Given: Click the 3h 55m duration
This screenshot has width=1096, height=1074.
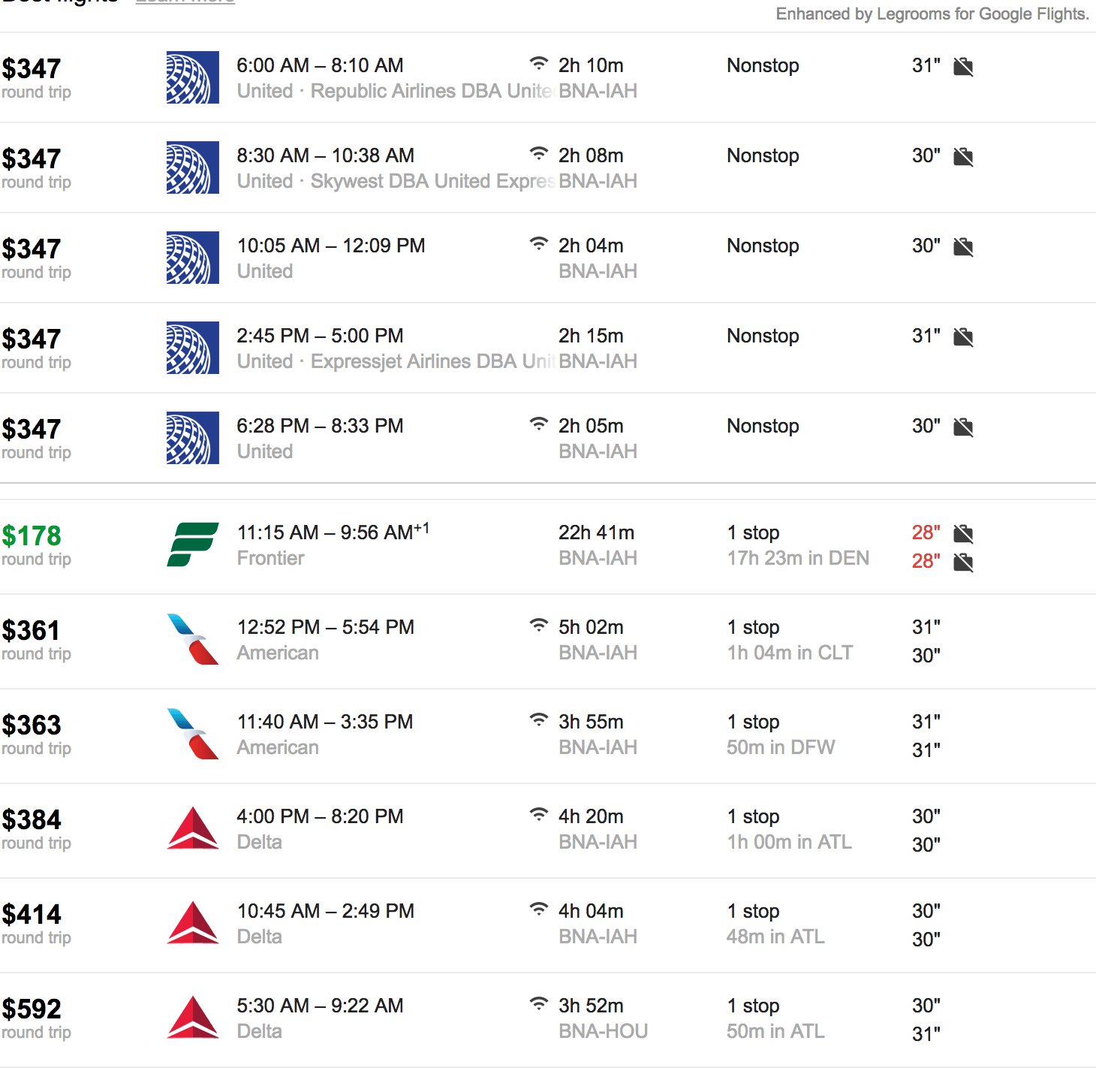Looking at the screenshot, I should pyautogui.click(x=592, y=722).
